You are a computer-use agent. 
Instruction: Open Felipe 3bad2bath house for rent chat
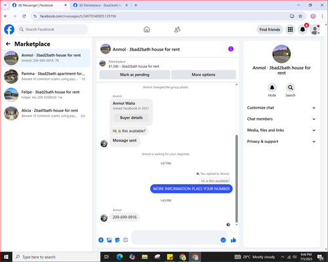46,95
